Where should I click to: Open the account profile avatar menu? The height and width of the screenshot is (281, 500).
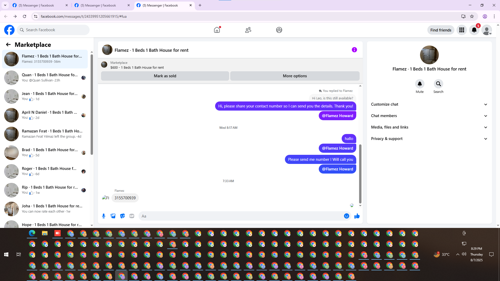pos(487,30)
